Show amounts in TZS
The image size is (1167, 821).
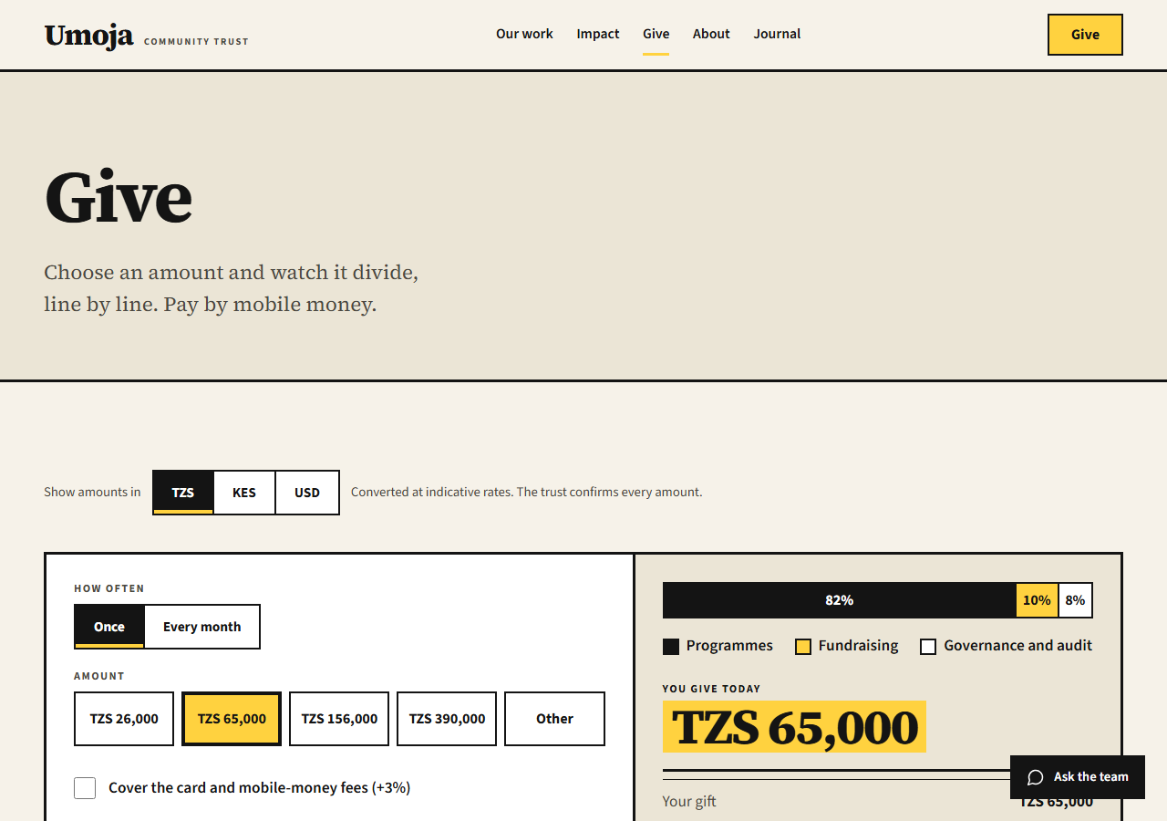(183, 493)
